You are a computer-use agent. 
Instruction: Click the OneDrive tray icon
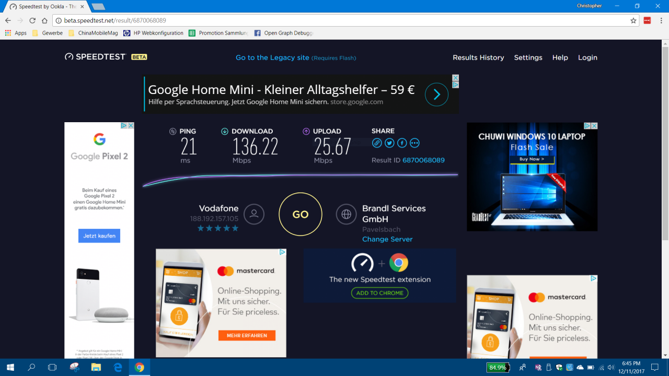pyautogui.click(x=580, y=367)
